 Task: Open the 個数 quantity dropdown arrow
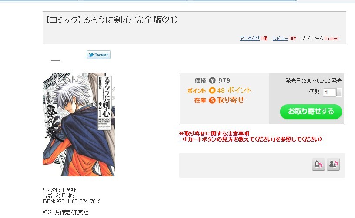click(339, 92)
